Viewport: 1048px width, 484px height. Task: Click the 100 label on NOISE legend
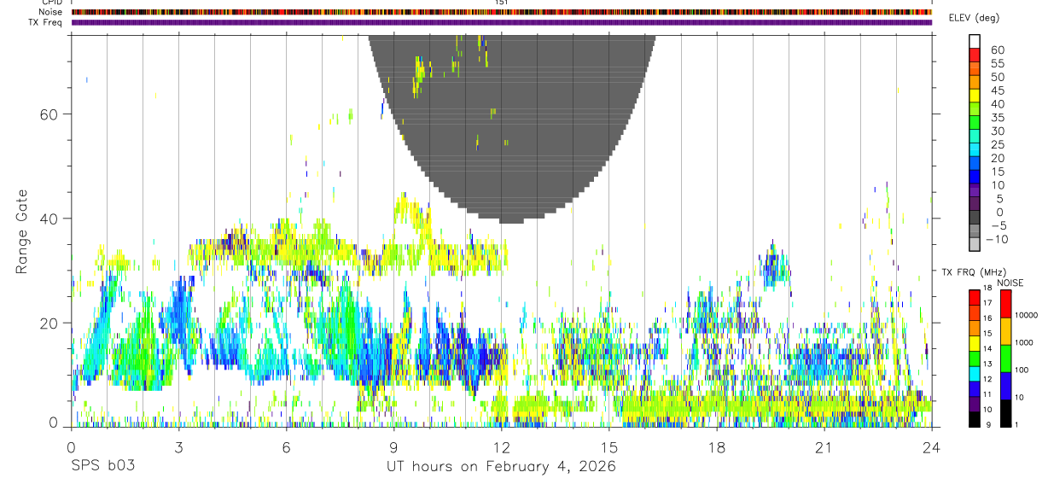tap(1023, 370)
